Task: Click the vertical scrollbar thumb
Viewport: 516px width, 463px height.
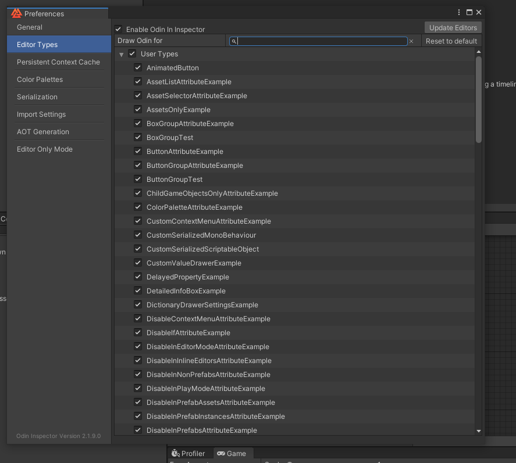Action: click(x=478, y=99)
